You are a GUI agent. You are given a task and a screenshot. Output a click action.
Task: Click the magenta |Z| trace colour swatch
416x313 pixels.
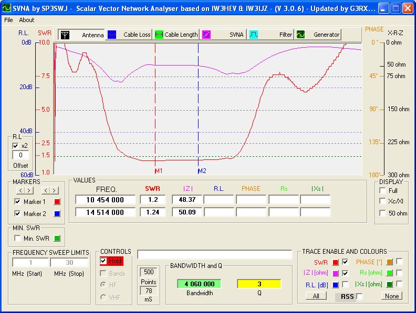335,273
